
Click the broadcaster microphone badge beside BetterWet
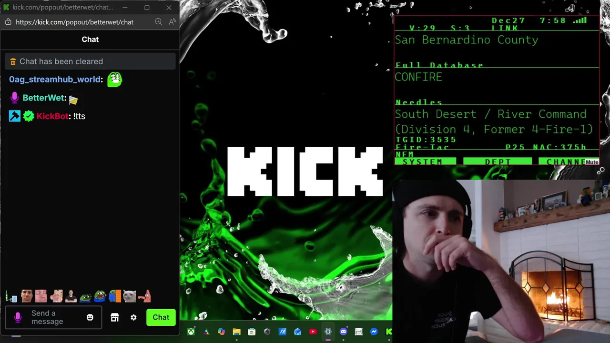click(x=14, y=98)
